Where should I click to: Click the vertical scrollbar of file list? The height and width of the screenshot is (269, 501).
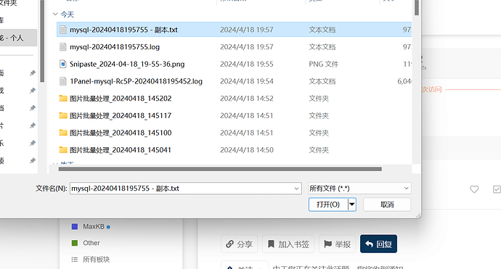pos(417,8)
